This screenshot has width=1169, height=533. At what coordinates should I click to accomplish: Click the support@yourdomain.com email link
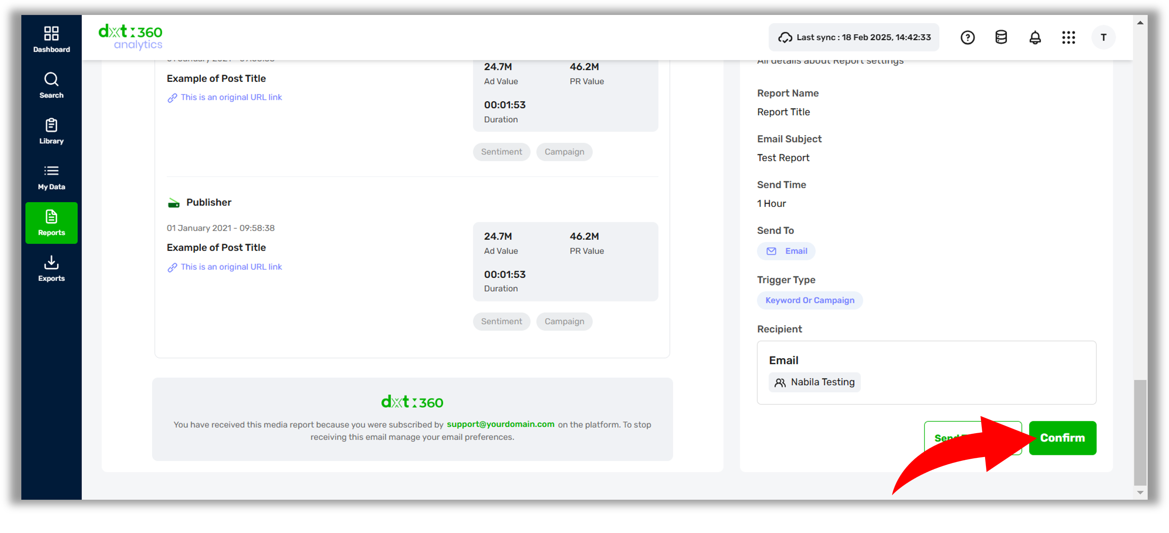(x=500, y=424)
